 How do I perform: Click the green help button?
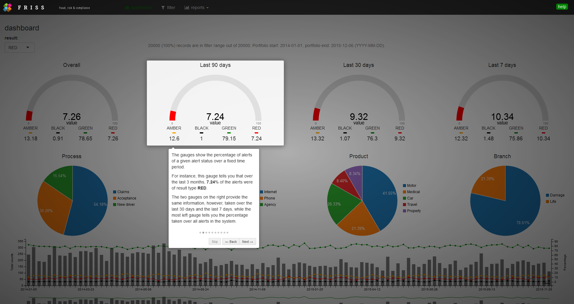562,7
